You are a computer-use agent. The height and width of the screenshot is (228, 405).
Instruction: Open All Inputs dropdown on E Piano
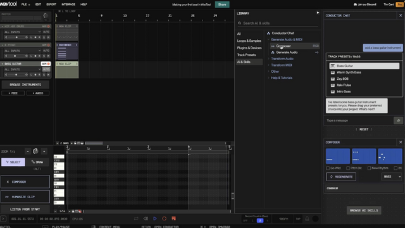pos(23,51)
